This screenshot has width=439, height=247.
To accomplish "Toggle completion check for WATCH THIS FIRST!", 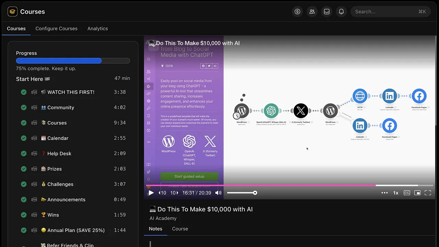I will coord(24,92).
